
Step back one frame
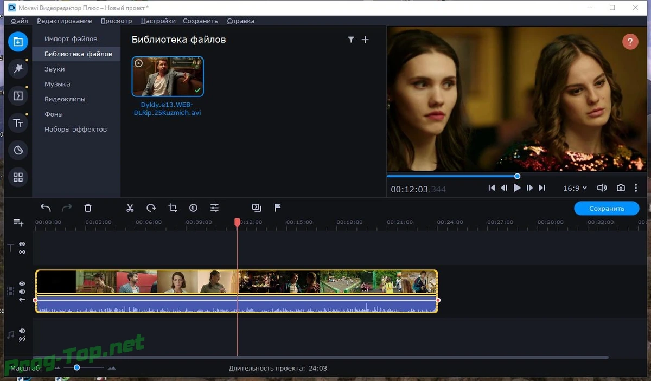504,188
